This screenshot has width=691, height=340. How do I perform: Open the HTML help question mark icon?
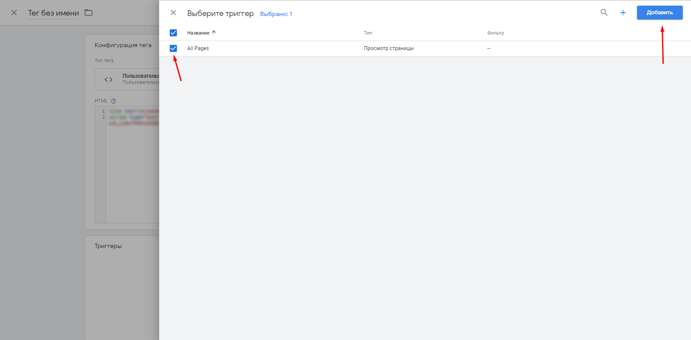point(114,101)
